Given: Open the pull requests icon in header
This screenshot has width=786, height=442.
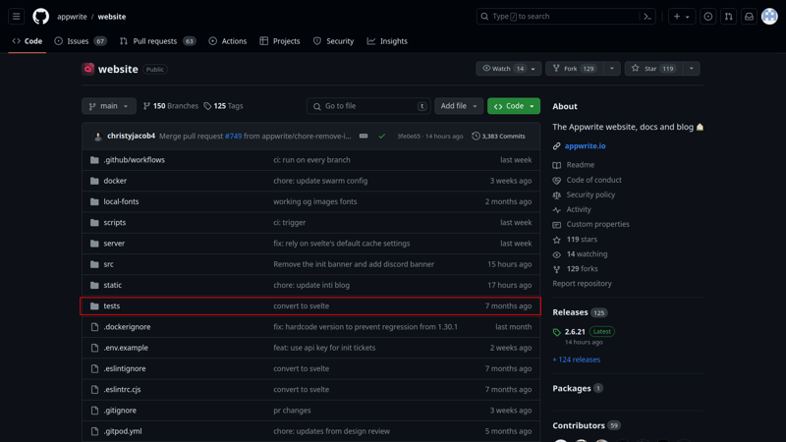Looking at the screenshot, I should (728, 17).
